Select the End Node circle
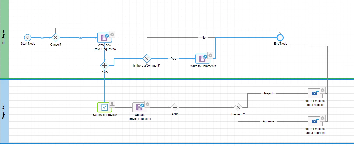The image size is (354, 146). (x=280, y=38)
